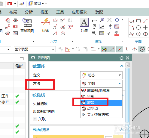Select the sketch Ellipse tool
This screenshot has height=138, width=149.
[x=145, y=34]
